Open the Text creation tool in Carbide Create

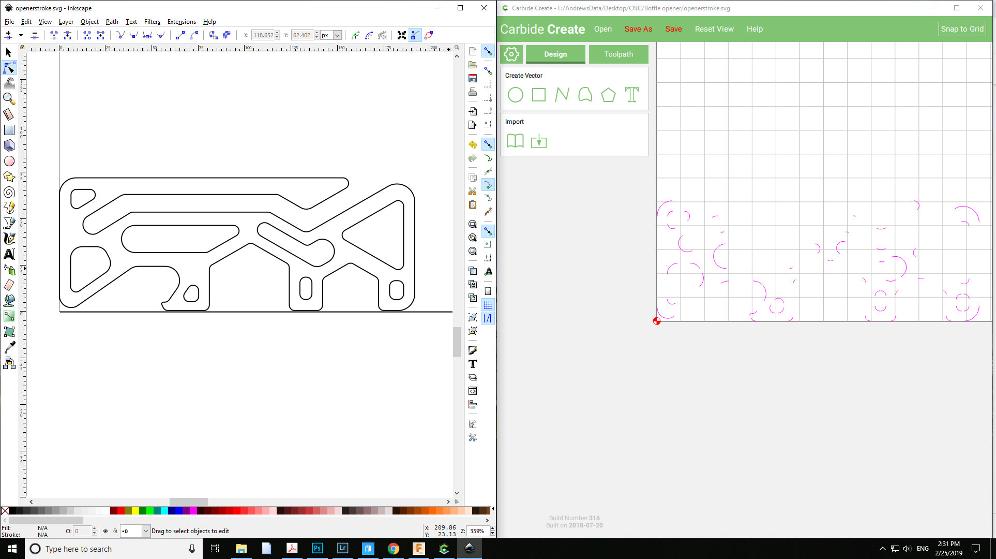[631, 95]
